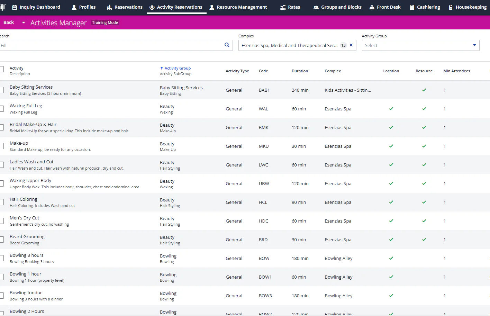Click the 13 selected count badge
This screenshot has width=490, height=316.
pos(343,45)
